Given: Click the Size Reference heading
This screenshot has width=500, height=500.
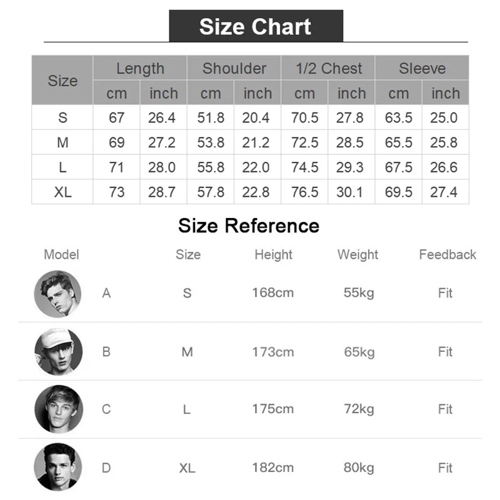Looking at the screenshot, I should pyautogui.click(x=249, y=226).
